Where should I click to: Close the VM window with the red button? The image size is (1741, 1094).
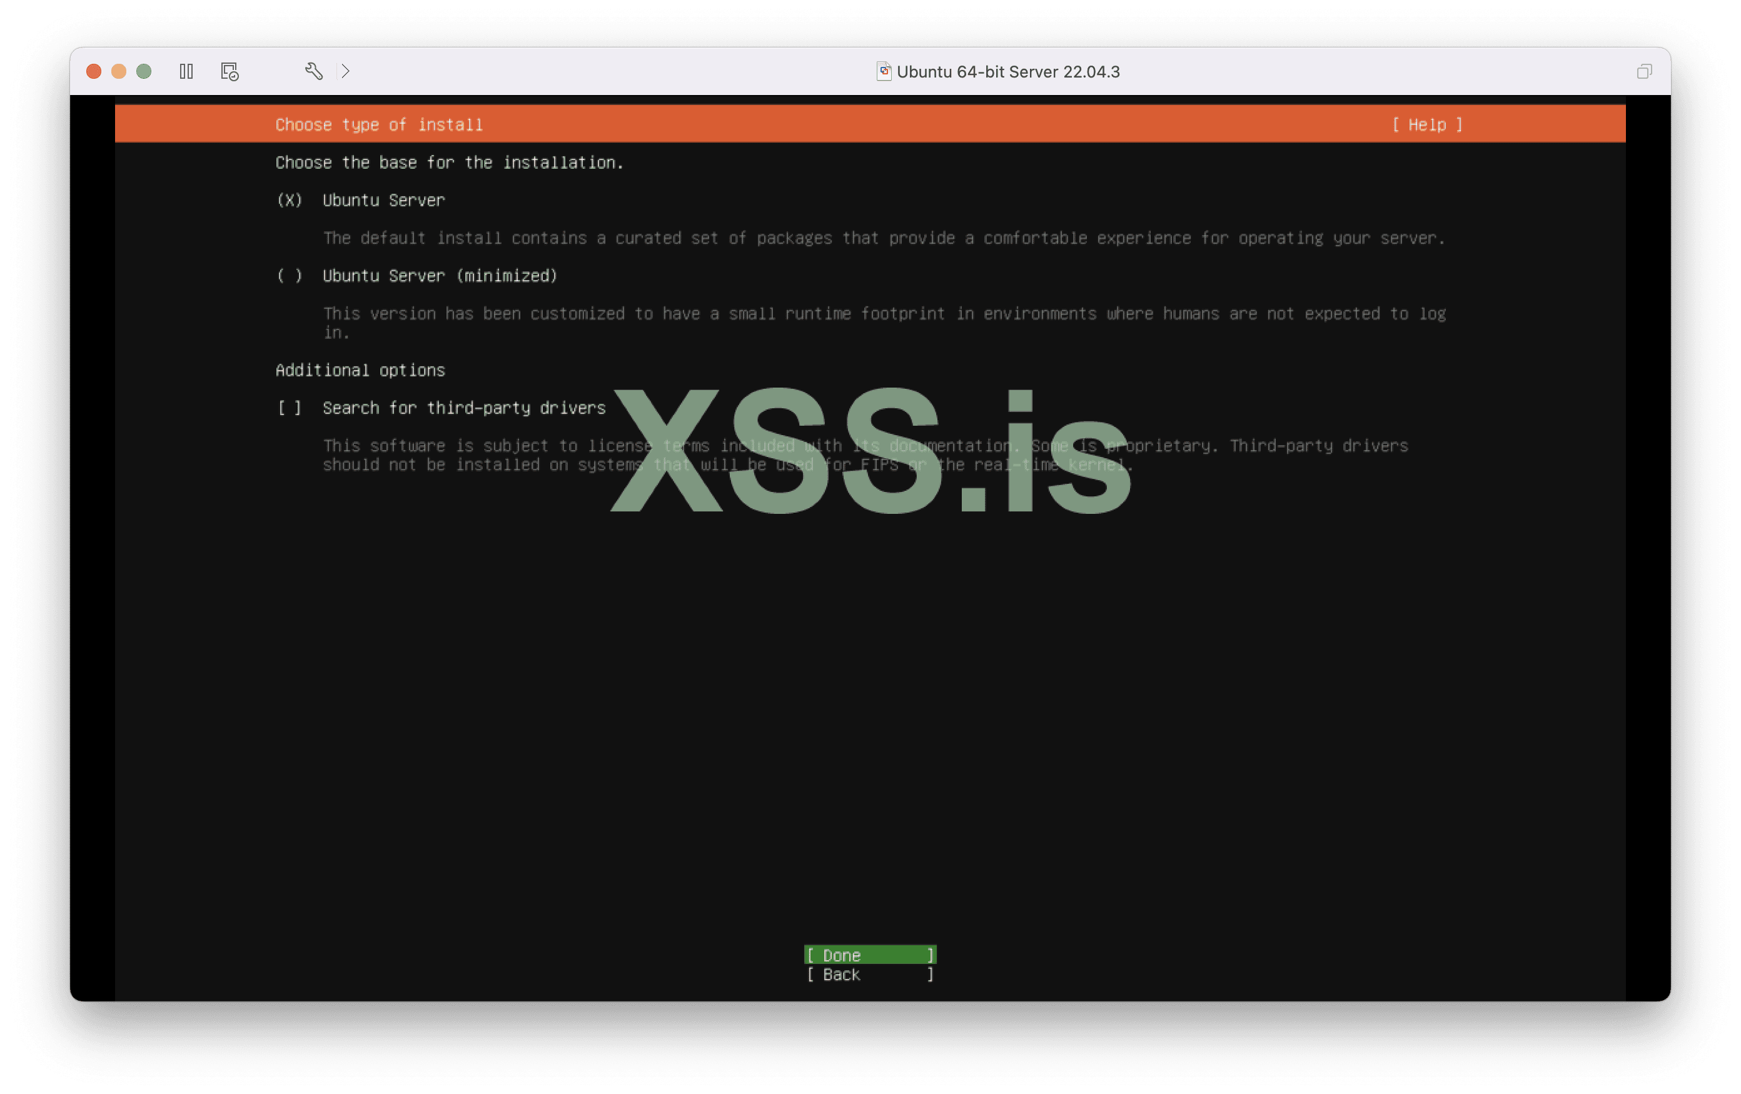click(x=94, y=71)
